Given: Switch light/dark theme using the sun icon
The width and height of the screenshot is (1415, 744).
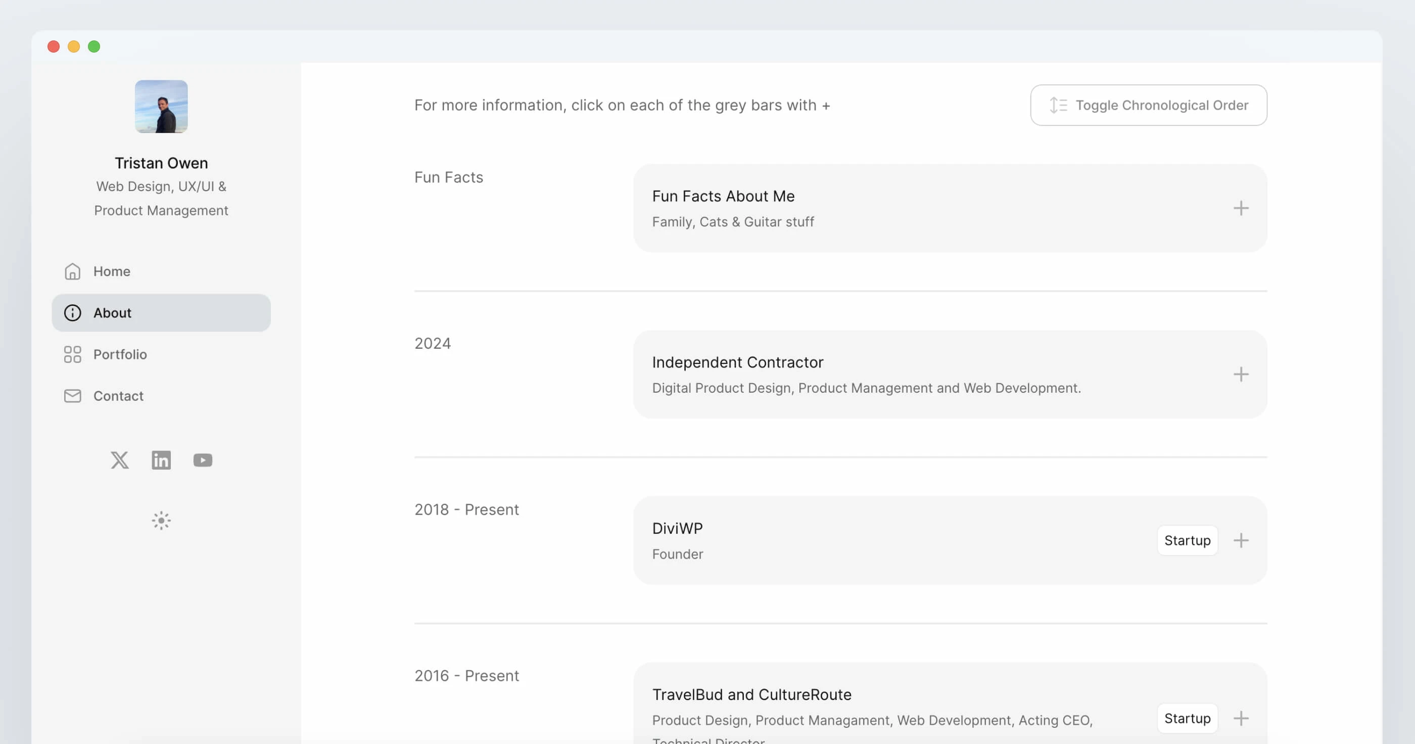Looking at the screenshot, I should pyautogui.click(x=161, y=521).
